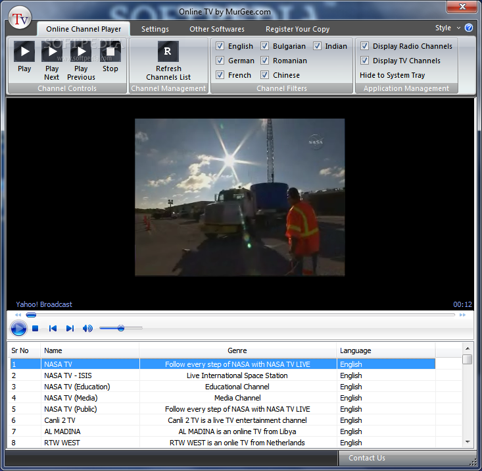This screenshot has height=471, width=482.
Task: Open the Other Softwares tab
Action: (x=217, y=29)
